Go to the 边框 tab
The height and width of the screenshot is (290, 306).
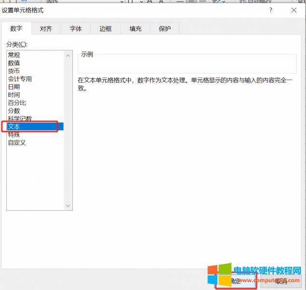(106, 29)
